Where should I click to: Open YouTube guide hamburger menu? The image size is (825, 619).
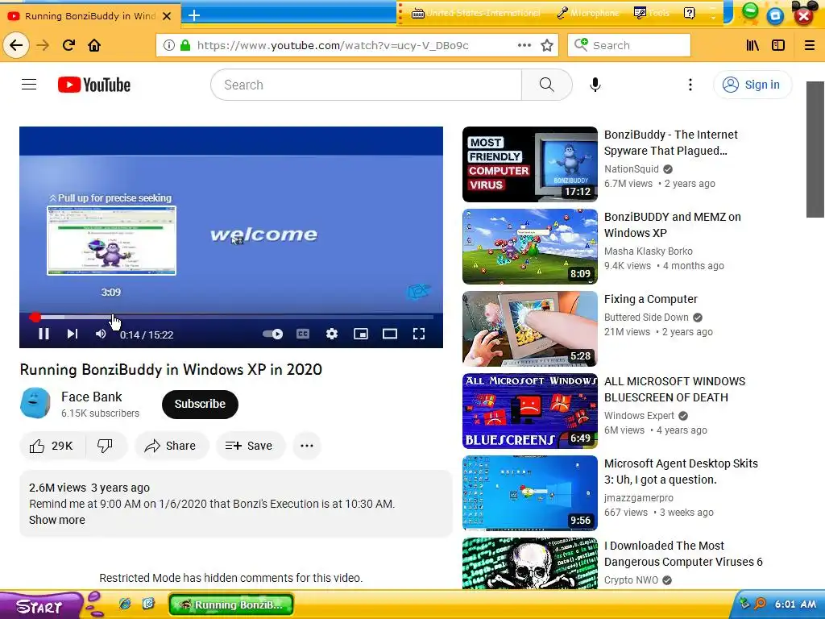29,84
